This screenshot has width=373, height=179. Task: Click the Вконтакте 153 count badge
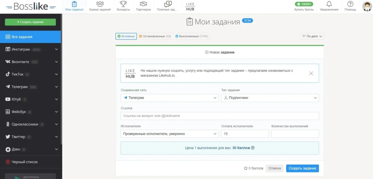tap(35, 62)
